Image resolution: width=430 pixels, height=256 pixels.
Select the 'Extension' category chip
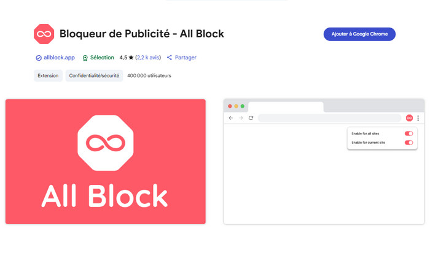click(x=48, y=76)
